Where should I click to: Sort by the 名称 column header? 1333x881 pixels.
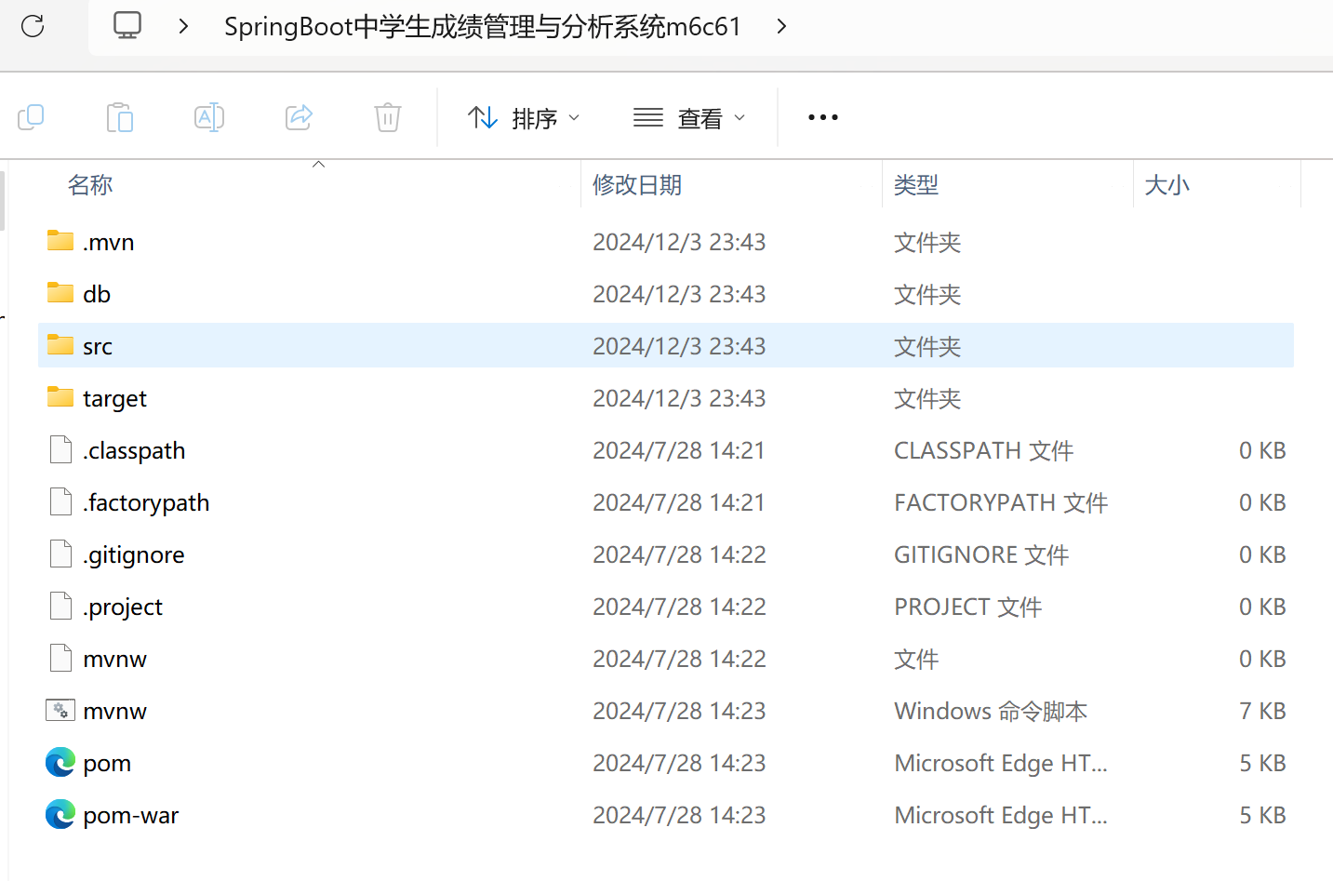[x=90, y=184]
